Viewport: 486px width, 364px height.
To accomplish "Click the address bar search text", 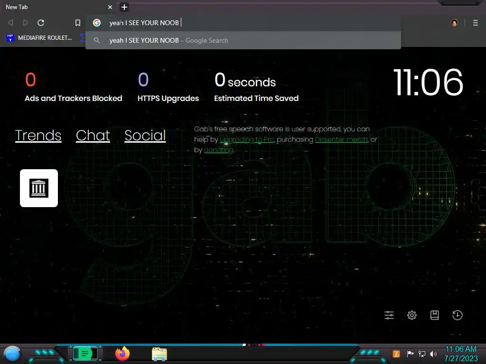I will coord(144,23).
